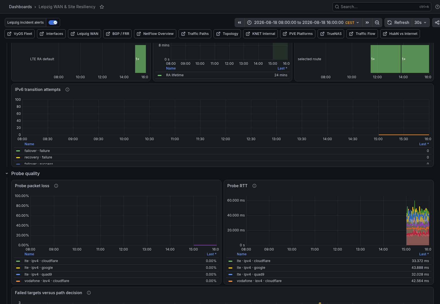The width and height of the screenshot is (440, 304).
Task: Click external-link icon on TrueNAS
Action: click(322, 34)
